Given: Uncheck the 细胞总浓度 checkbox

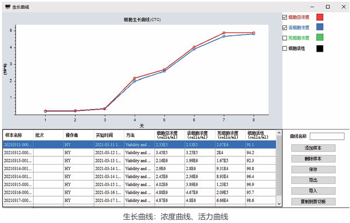Looking at the screenshot, I should pyautogui.click(x=285, y=17).
